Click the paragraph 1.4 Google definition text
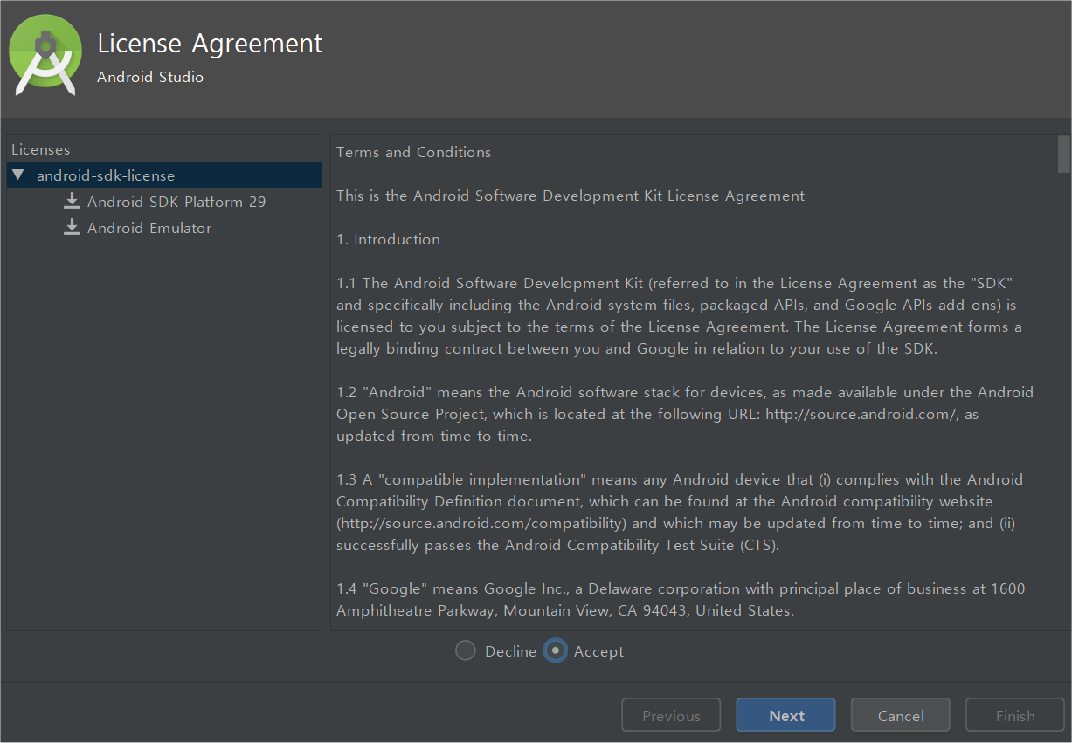Screen dimensions: 1072x743 pos(681,600)
